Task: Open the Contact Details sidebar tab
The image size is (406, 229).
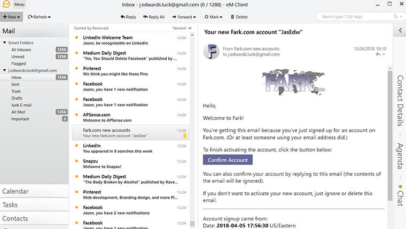Action: coord(400,101)
